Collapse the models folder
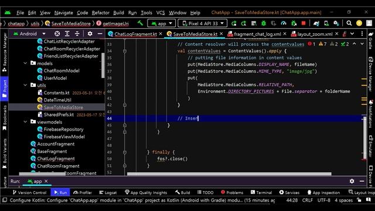 [25, 63]
